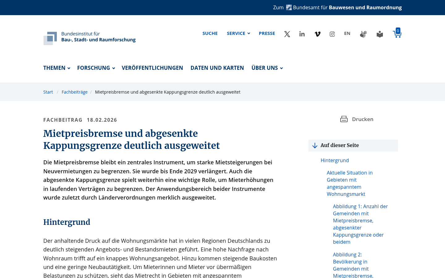Click the BBSR logo icon

(50, 38)
